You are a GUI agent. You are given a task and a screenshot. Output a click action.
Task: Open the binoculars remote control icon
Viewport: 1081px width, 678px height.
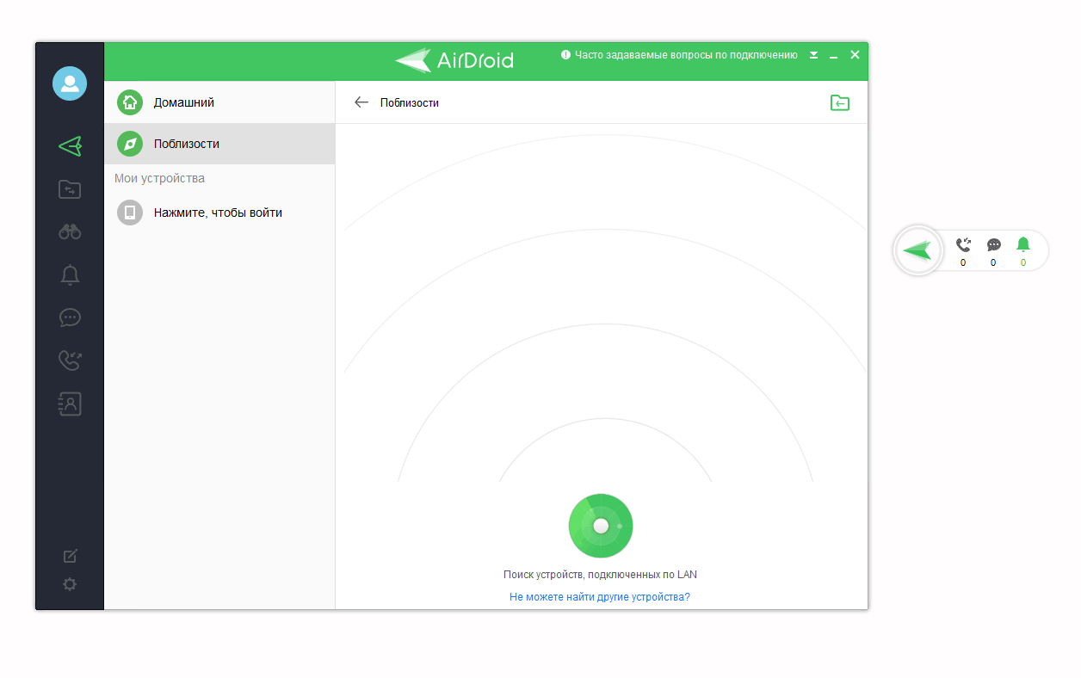tap(70, 231)
